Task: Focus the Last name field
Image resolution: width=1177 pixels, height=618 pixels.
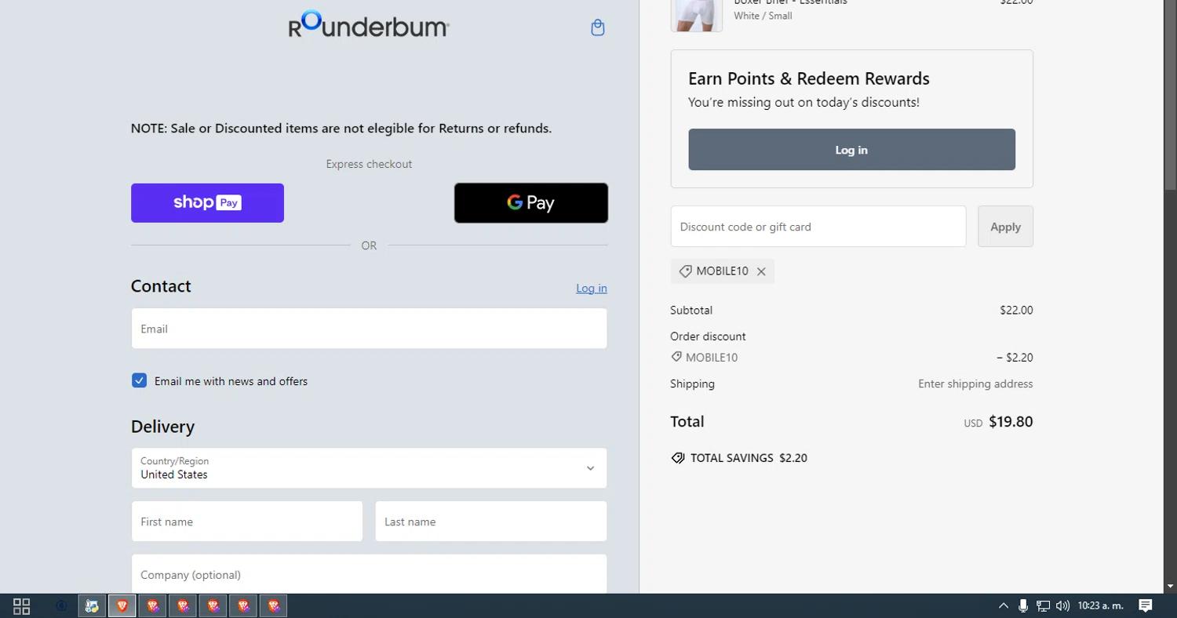Action: (x=491, y=522)
